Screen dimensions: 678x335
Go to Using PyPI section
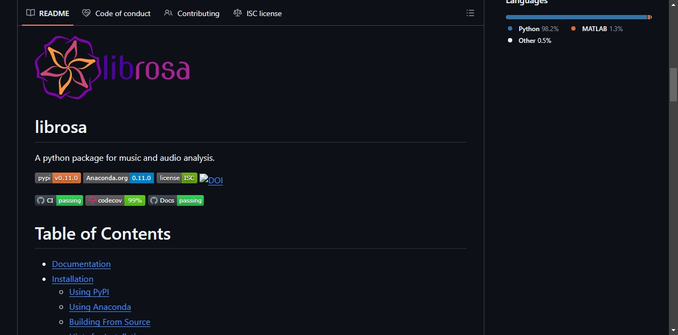tap(89, 292)
